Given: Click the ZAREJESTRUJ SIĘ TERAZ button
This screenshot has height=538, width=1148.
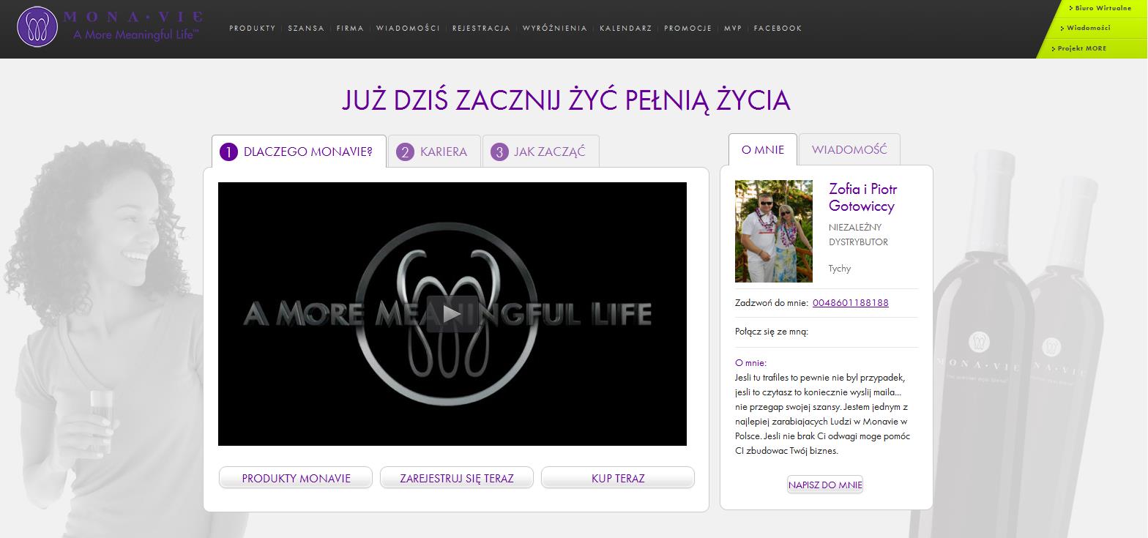Looking at the screenshot, I should 457,478.
